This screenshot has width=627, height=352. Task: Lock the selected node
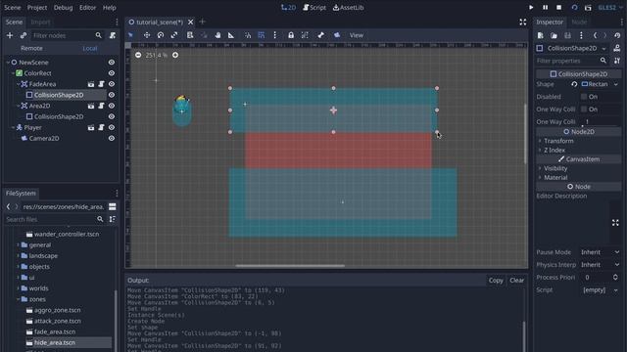click(291, 35)
